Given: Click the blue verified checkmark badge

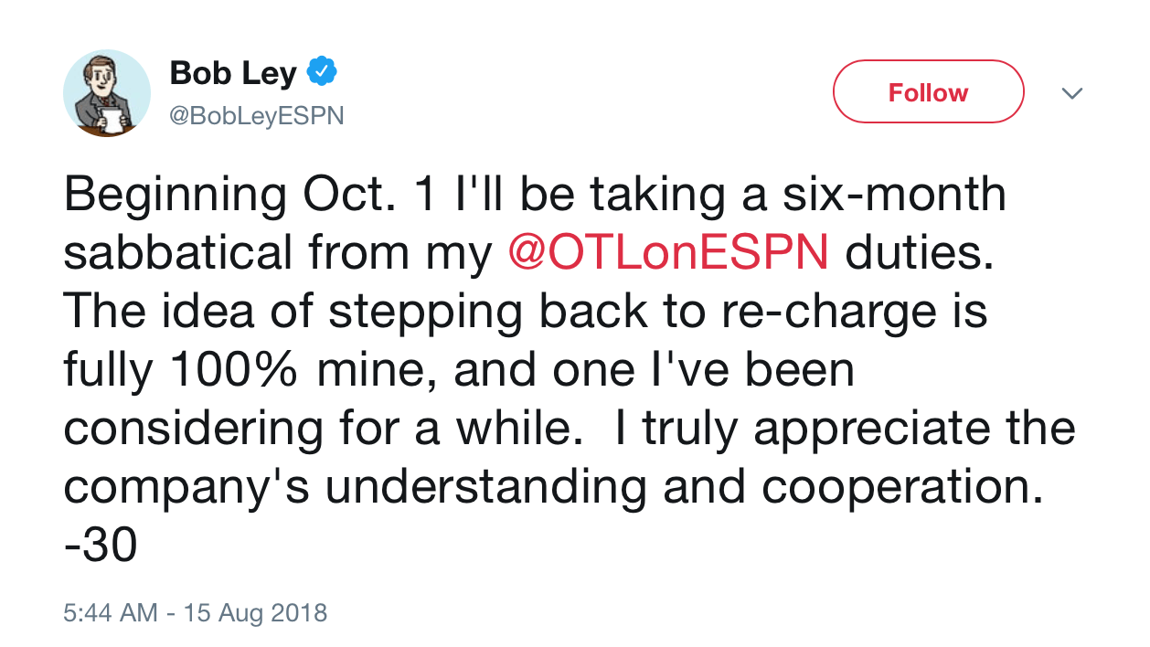Looking at the screenshot, I should pyautogui.click(x=322, y=71).
